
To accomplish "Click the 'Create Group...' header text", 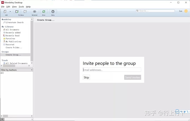I will [46, 20].
